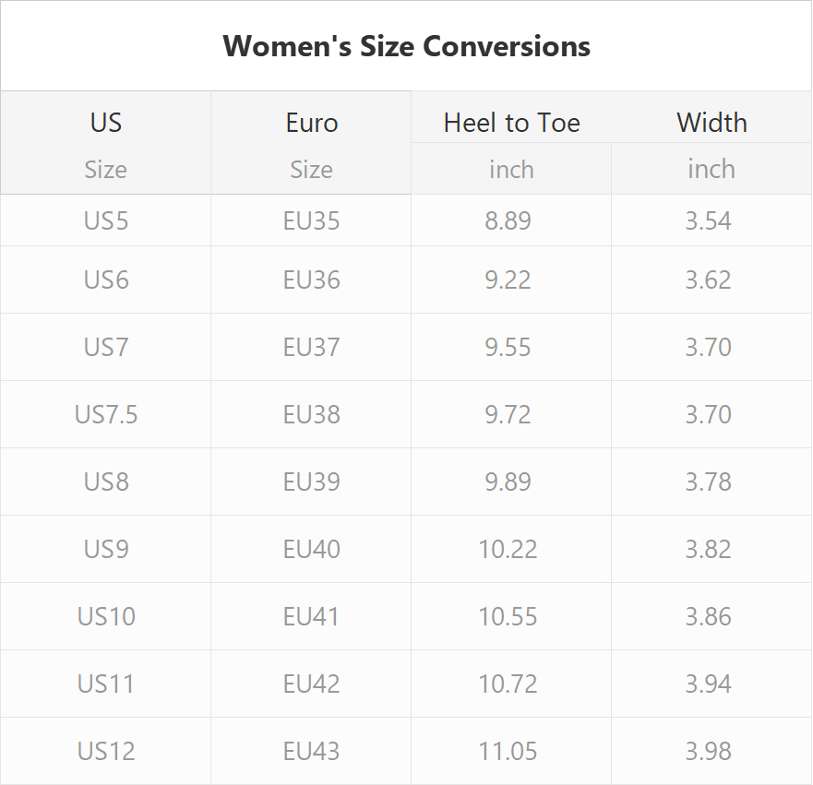813x785 pixels.
Task: Select the 3.98 width value
Action: 709,751
